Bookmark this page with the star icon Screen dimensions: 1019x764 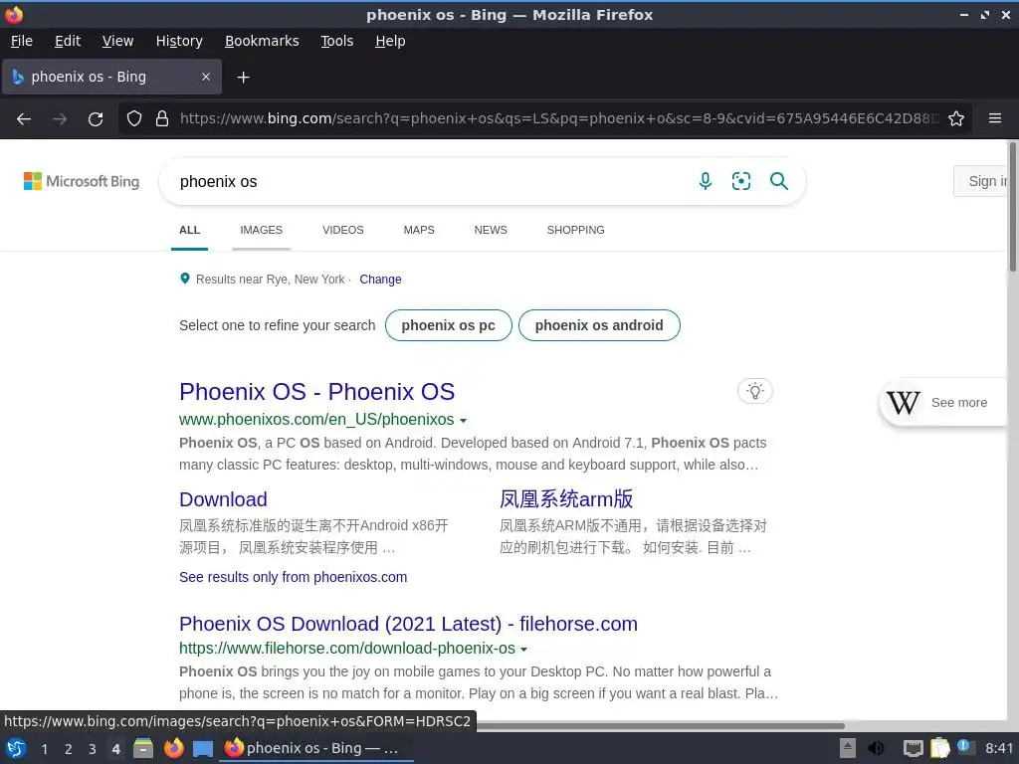click(956, 118)
